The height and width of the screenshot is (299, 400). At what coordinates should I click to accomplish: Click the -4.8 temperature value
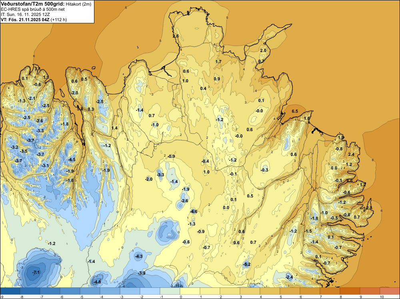click(97, 282)
